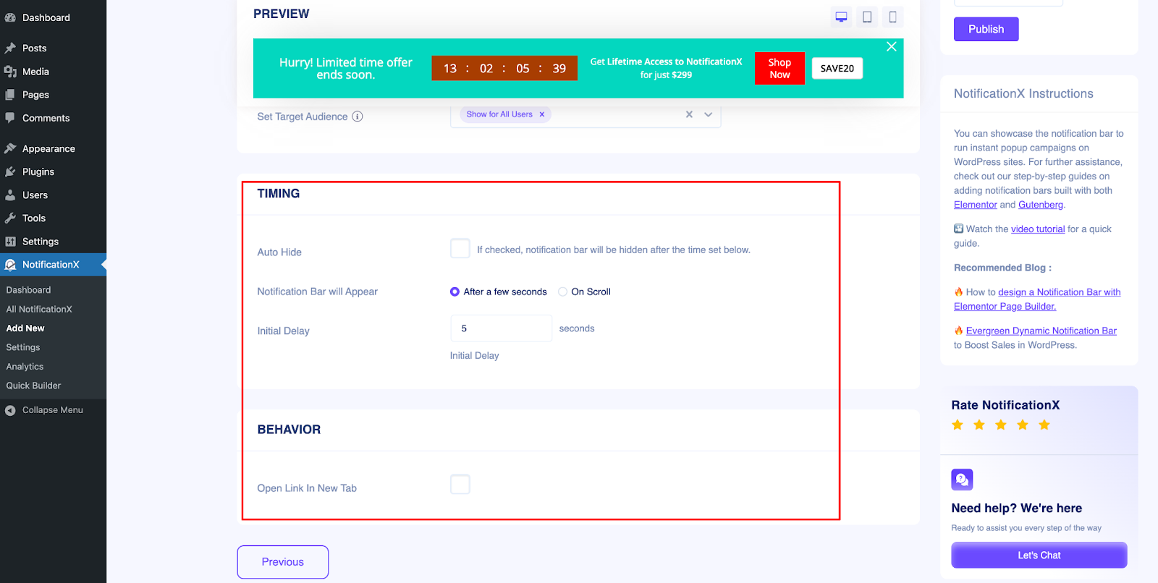Select the mobile preview icon
This screenshot has width=1158, height=583.
click(x=892, y=17)
